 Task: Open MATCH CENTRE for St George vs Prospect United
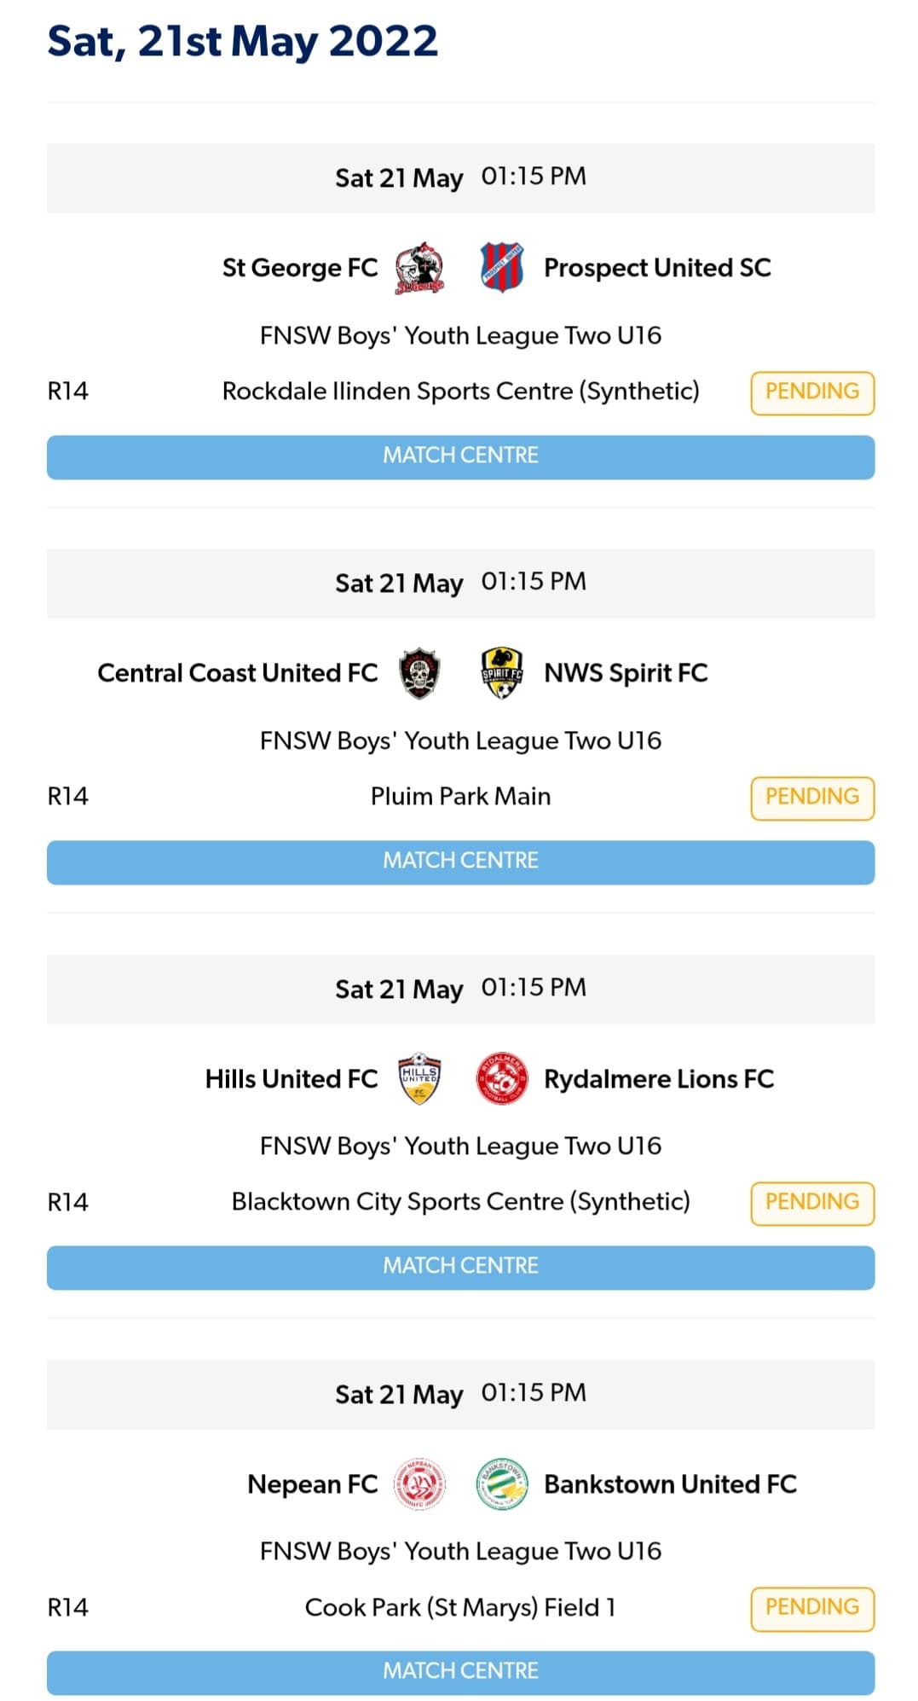pos(459,456)
